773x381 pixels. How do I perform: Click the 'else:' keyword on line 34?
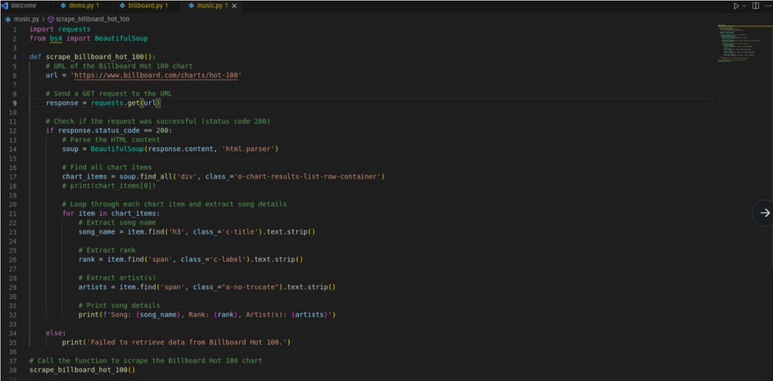point(56,333)
